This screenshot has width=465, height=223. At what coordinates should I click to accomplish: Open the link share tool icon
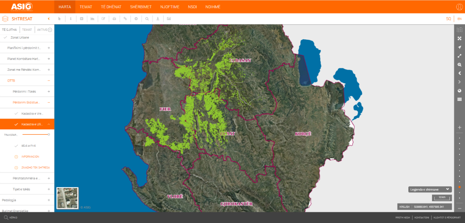[125, 19]
